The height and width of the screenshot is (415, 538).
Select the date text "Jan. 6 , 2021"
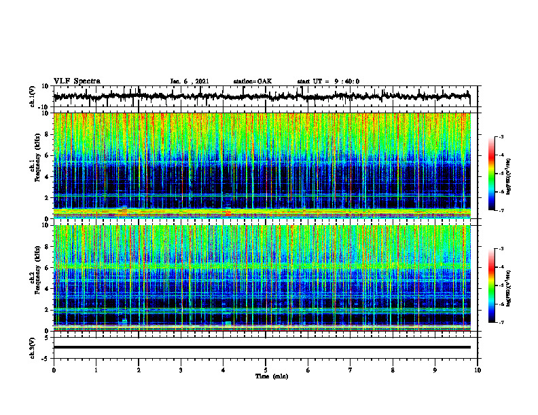190,81
